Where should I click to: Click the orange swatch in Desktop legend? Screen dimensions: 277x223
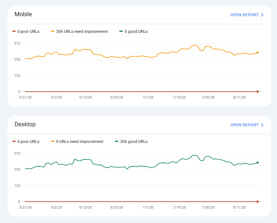[52, 141]
